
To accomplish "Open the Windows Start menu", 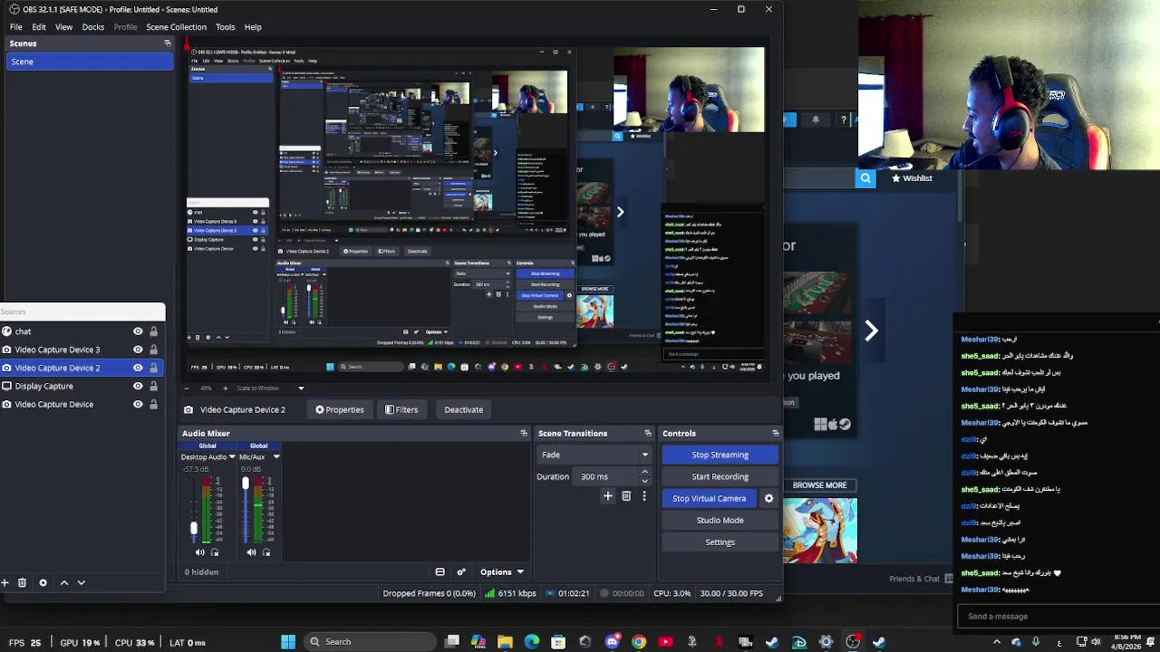I will point(288,642).
